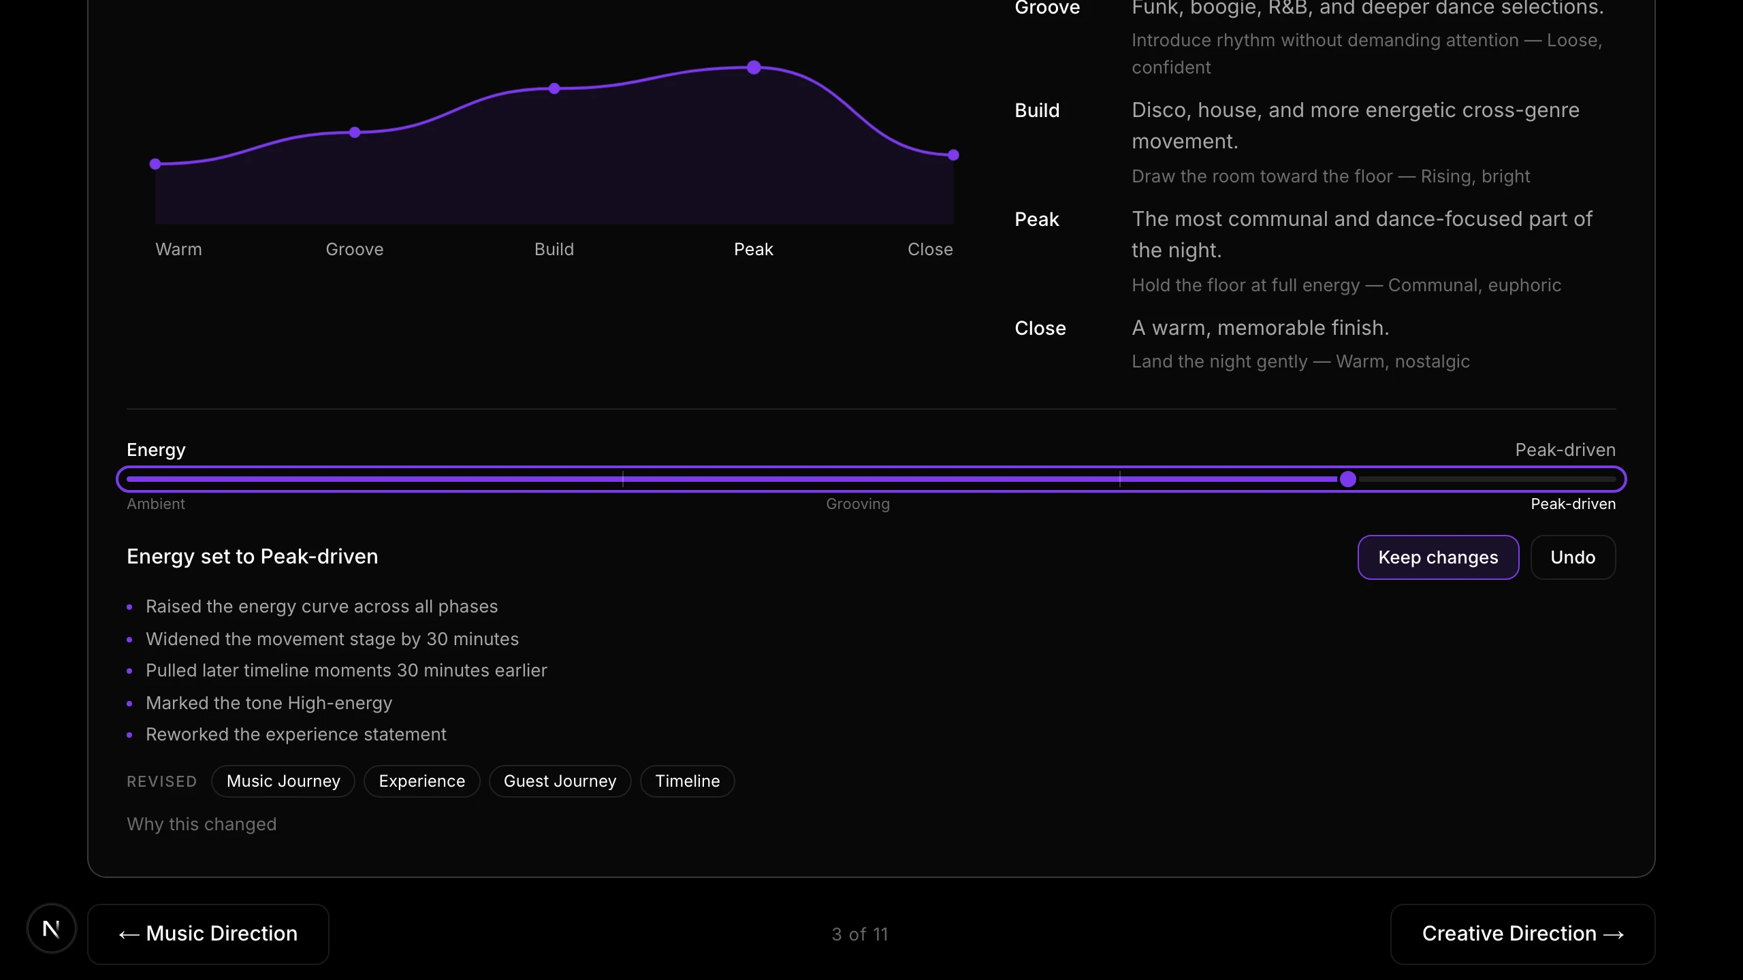Screen dimensions: 1743x980
Task: Open the Experience revised chip
Action: (x=422, y=781)
